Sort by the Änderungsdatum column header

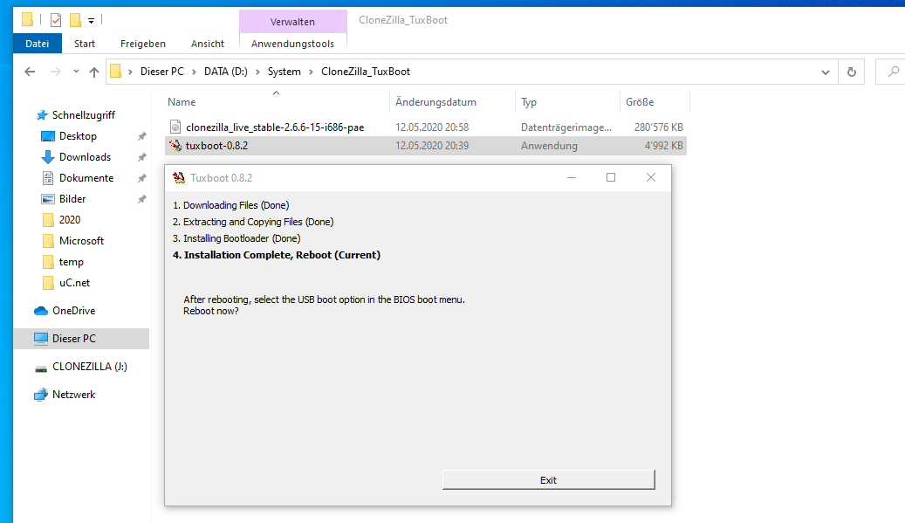tap(435, 102)
